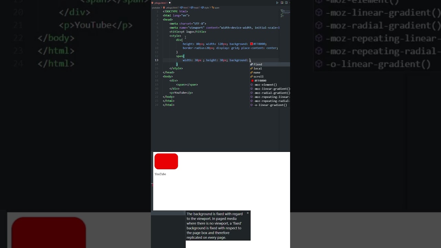Select the style breadcrumb segment

pyautogui.click(x=205, y=8)
